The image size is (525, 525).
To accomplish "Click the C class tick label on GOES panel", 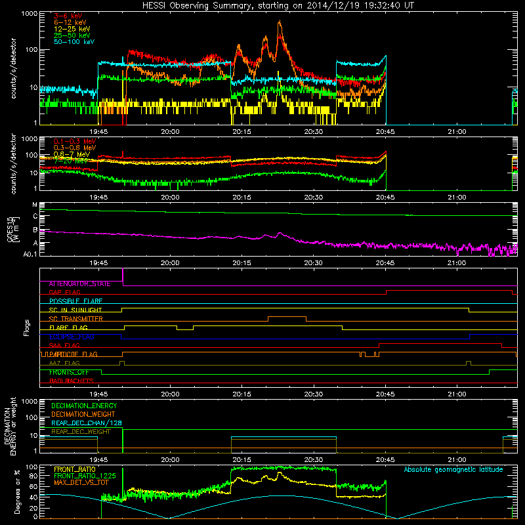I will pos(35,217).
